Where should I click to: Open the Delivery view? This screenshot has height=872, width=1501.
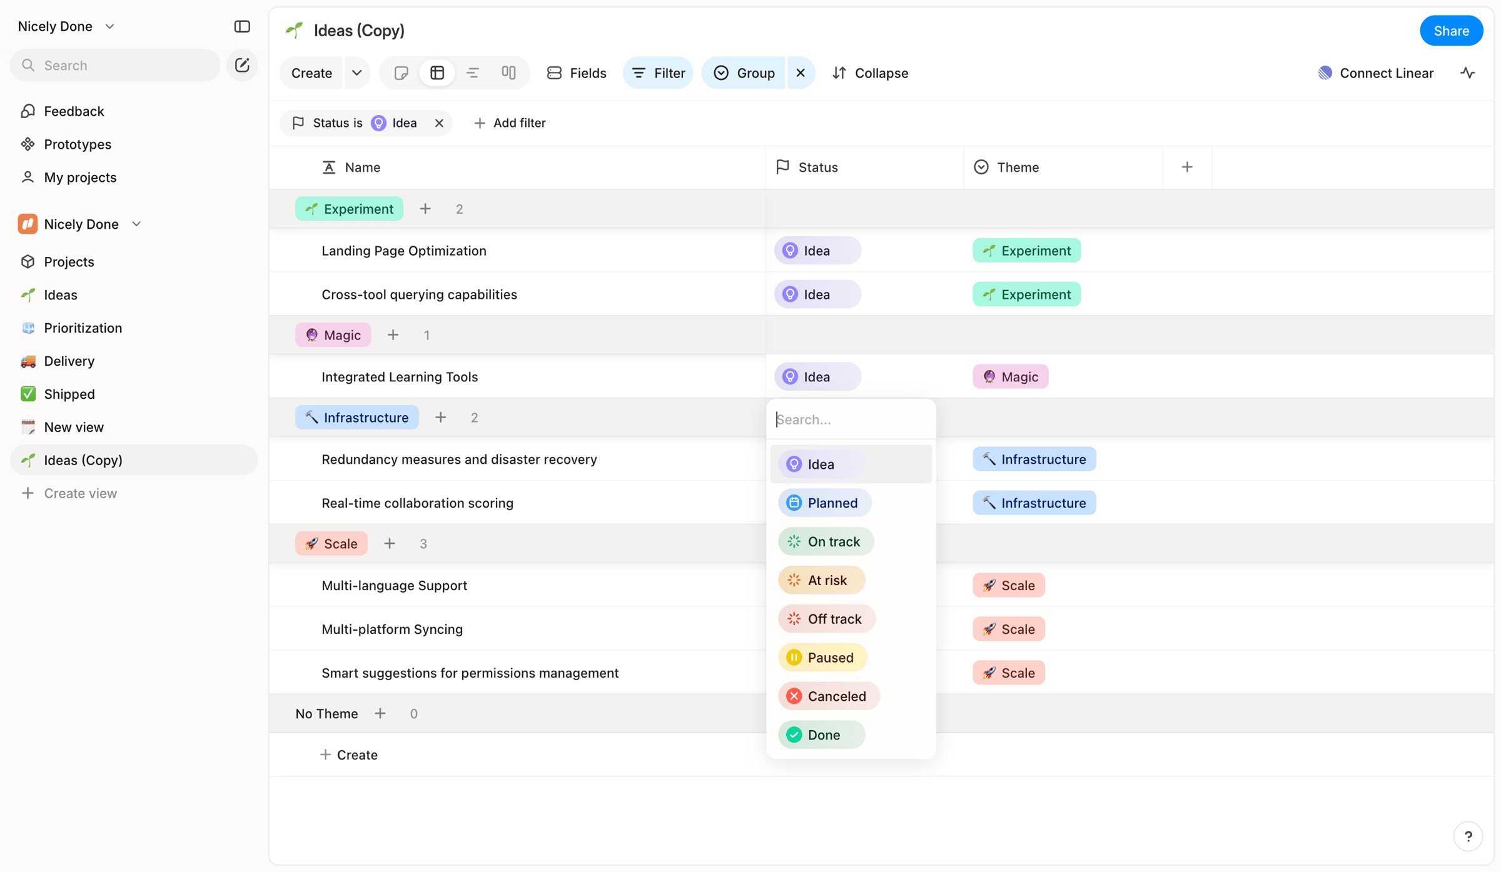click(134, 361)
